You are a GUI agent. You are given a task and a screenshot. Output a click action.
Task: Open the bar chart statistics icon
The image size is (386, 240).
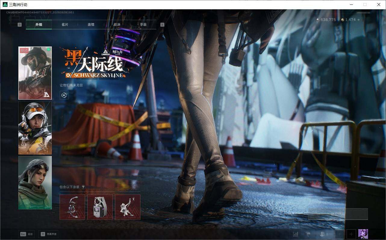[296, 234]
